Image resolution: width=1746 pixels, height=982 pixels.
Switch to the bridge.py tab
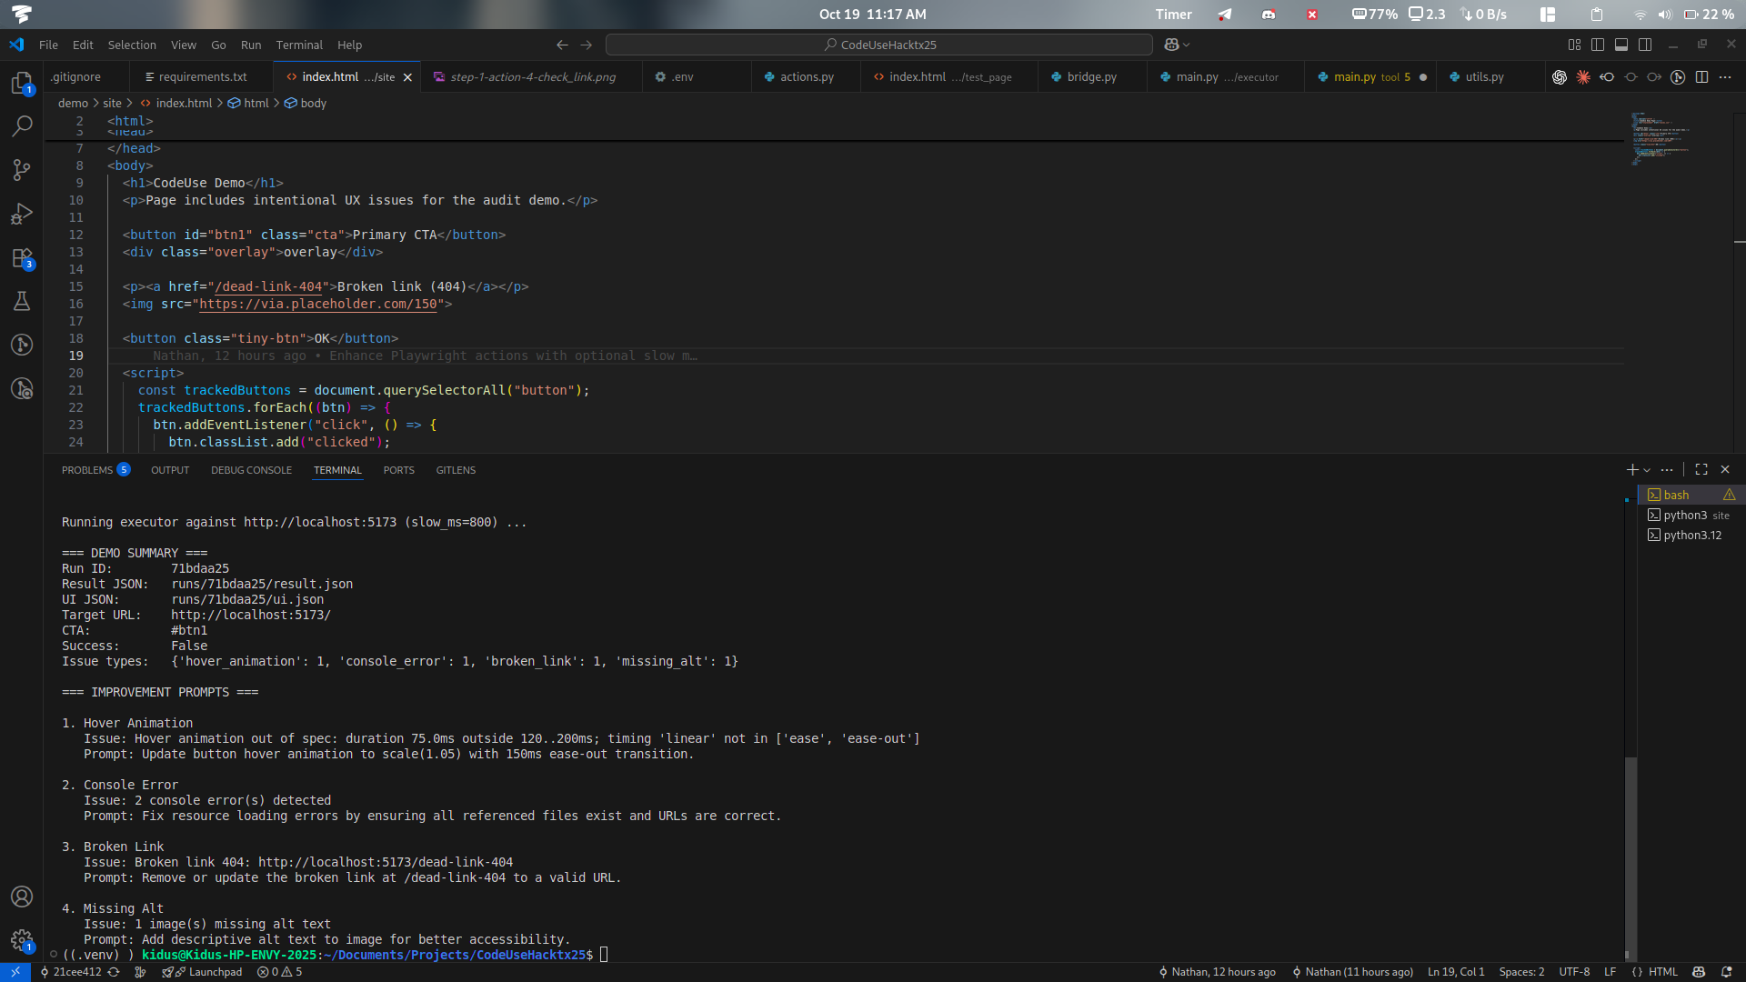point(1091,77)
